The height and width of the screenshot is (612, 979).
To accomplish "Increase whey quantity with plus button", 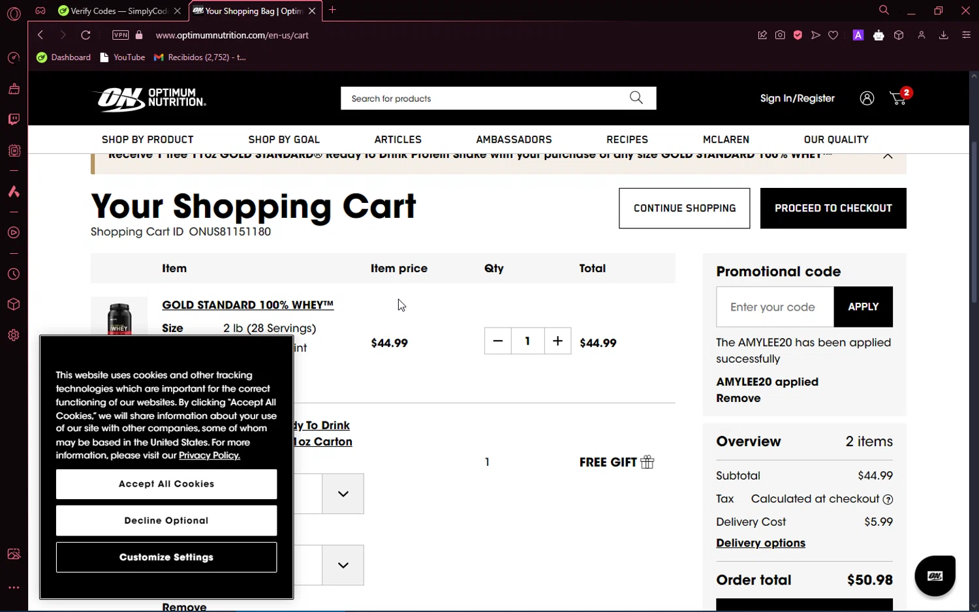I will pos(557,341).
